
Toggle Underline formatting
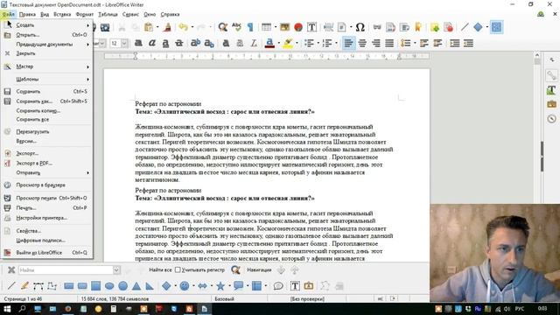click(x=165, y=43)
